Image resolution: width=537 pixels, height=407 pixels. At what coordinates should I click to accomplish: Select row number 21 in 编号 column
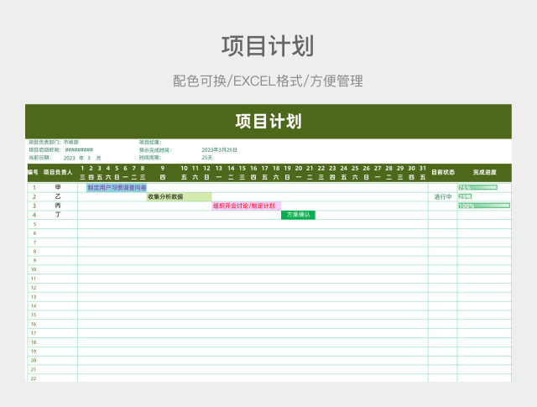tap(34, 369)
